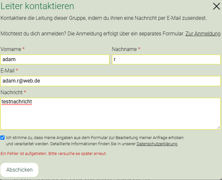
Task: Click the Vorname input field
Action: pos(55,59)
